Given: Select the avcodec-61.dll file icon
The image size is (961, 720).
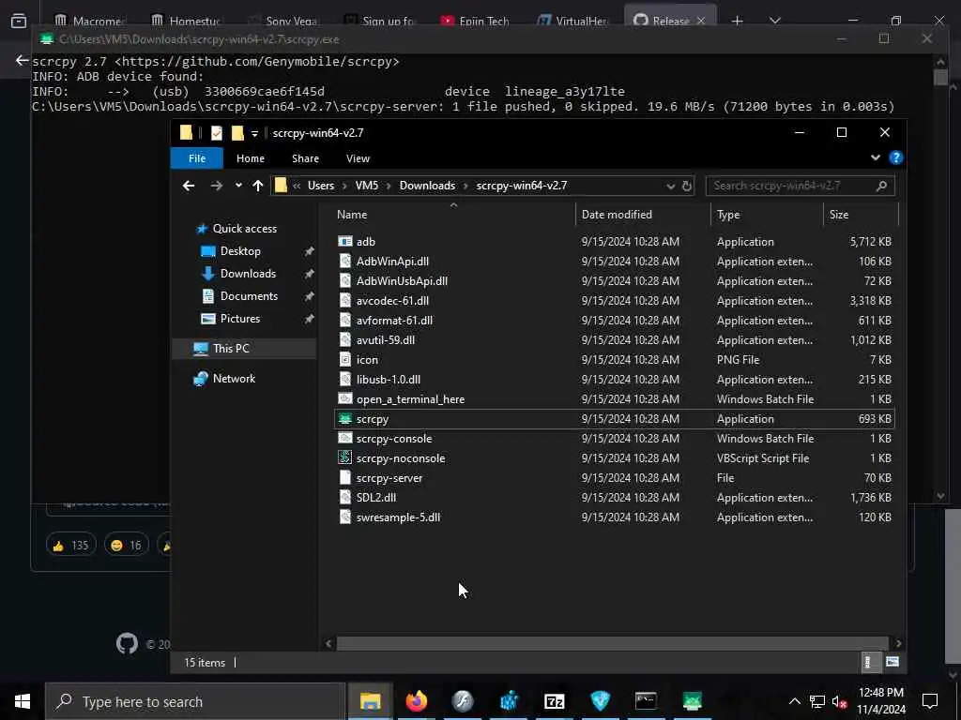Looking at the screenshot, I should click(345, 301).
